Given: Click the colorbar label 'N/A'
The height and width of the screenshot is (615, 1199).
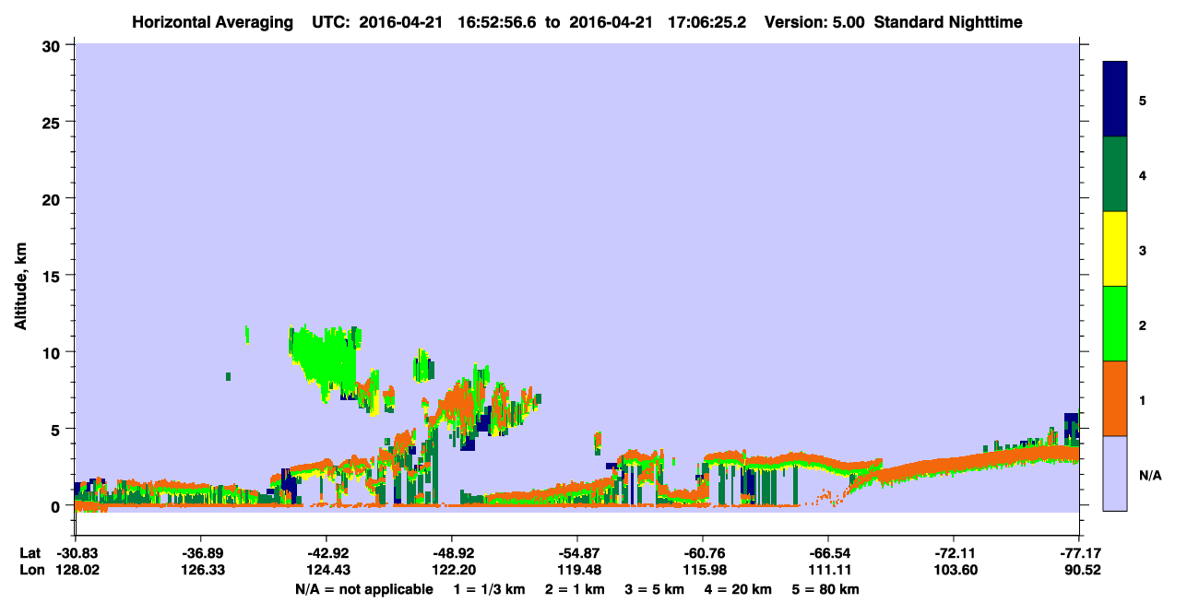Looking at the screenshot, I should click(x=1149, y=474).
